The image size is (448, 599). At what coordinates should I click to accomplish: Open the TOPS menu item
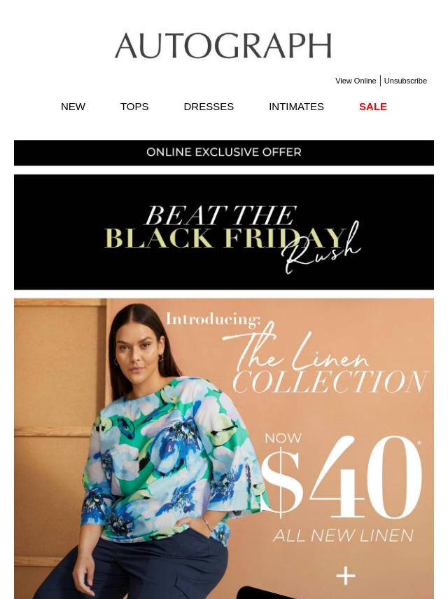coord(134,107)
